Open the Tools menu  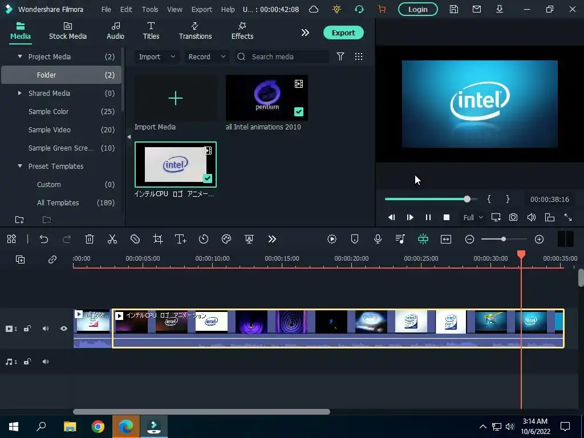point(150,9)
